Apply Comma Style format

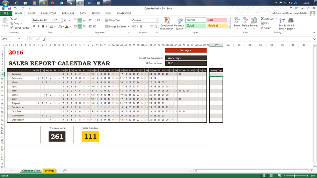click(x=145, y=27)
